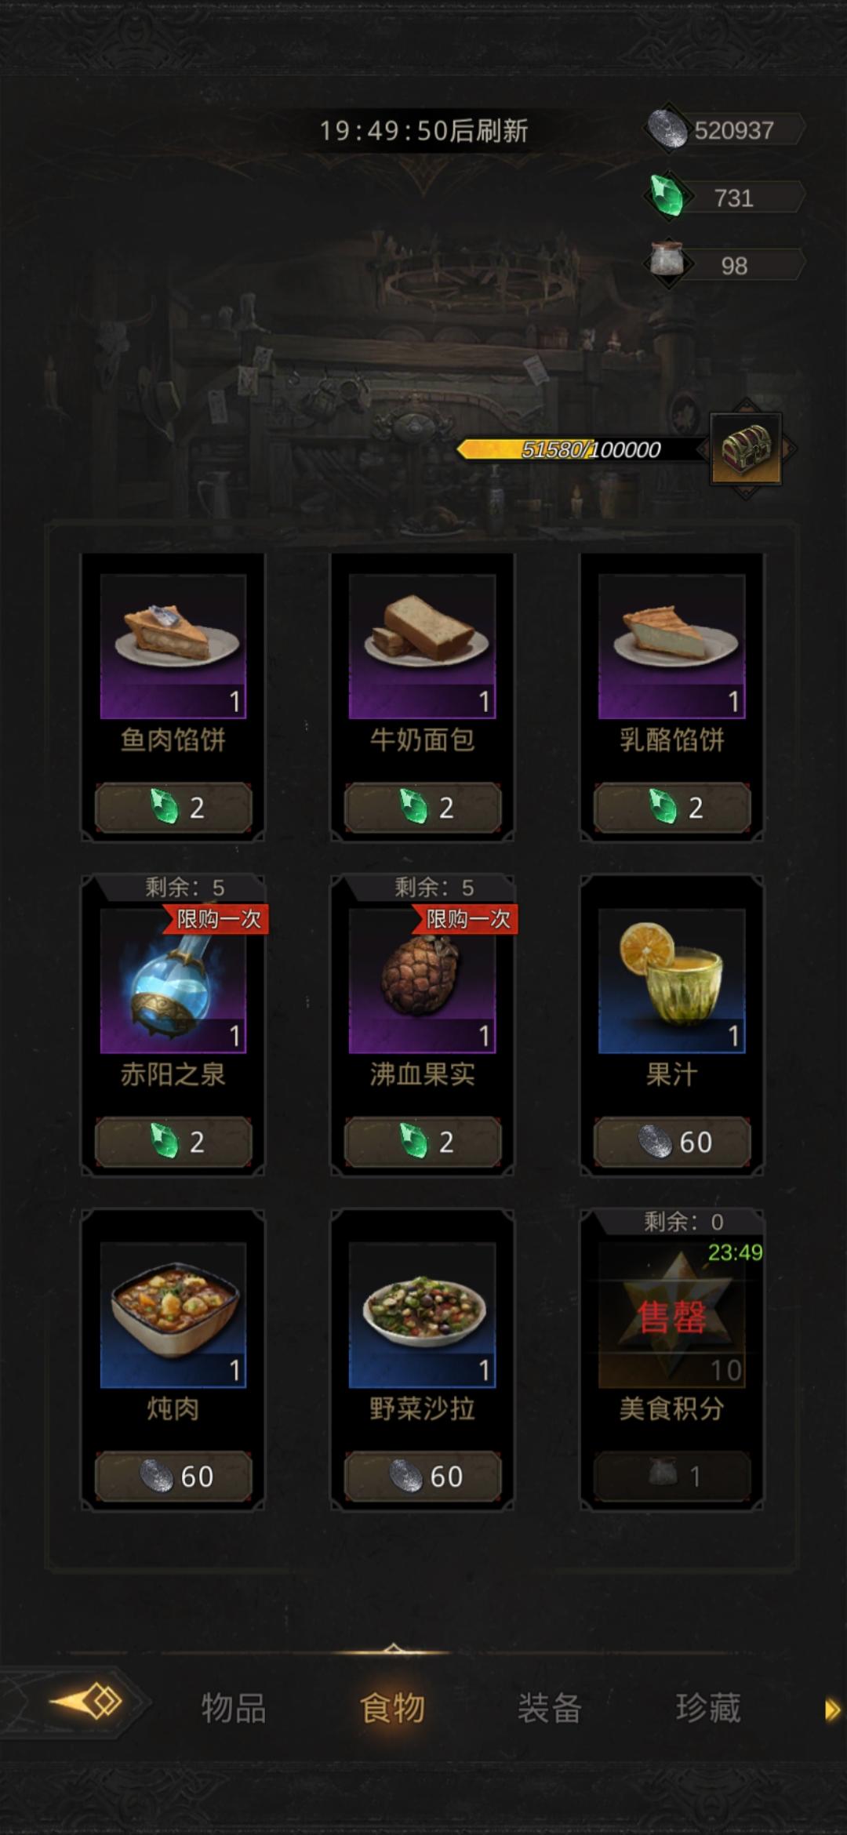Select the 赤阳之泉 potion flask item

tap(173, 980)
